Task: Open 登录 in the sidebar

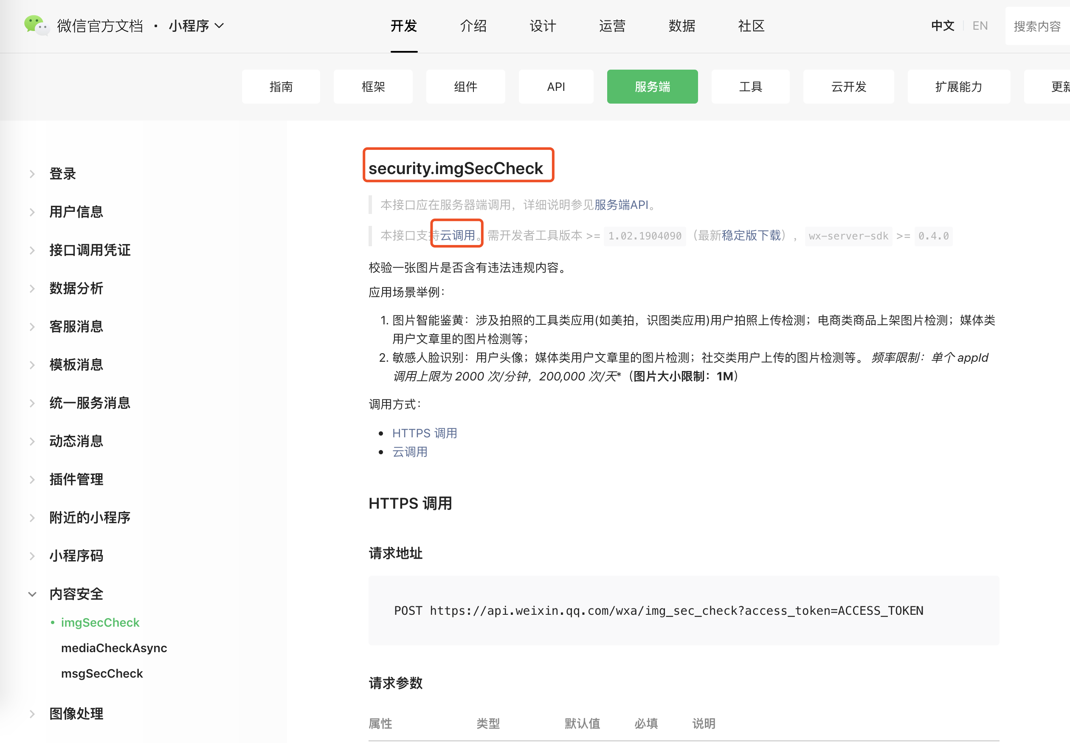Action: coord(63,174)
